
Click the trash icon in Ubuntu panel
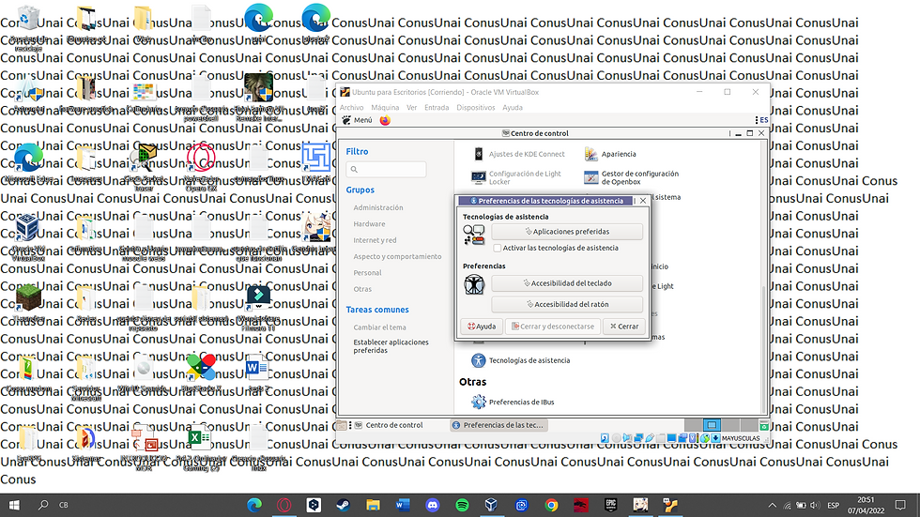tap(764, 426)
